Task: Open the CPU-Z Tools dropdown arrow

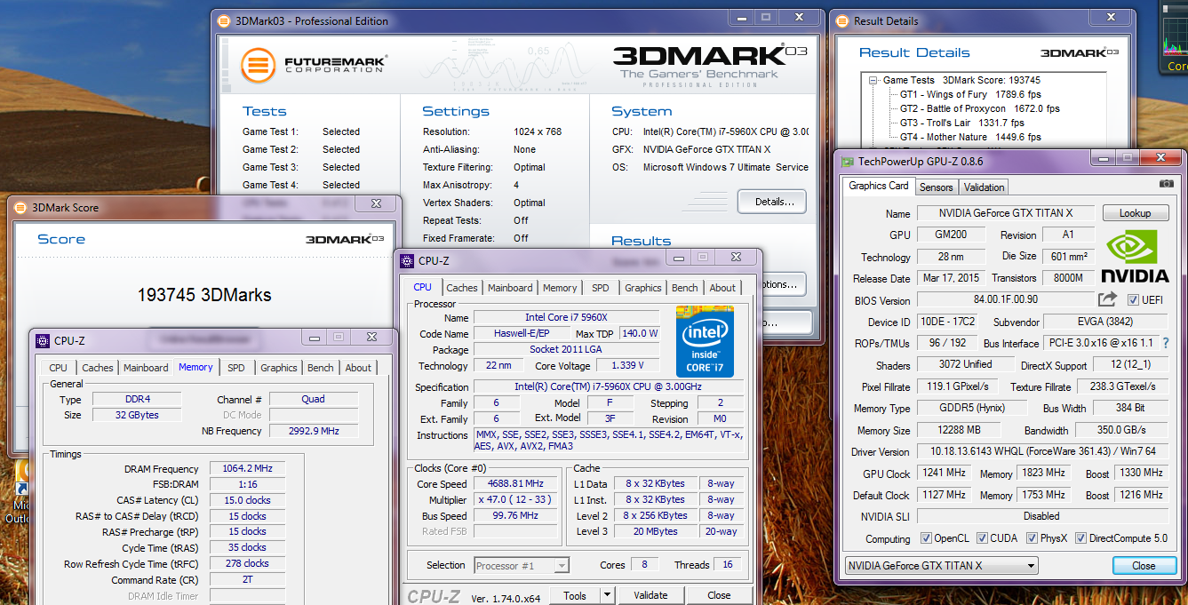Action: coord(607,595)
